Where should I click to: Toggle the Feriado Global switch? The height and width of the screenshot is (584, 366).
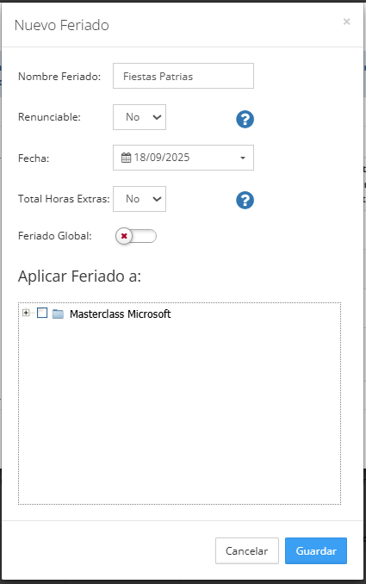[136, 236]
